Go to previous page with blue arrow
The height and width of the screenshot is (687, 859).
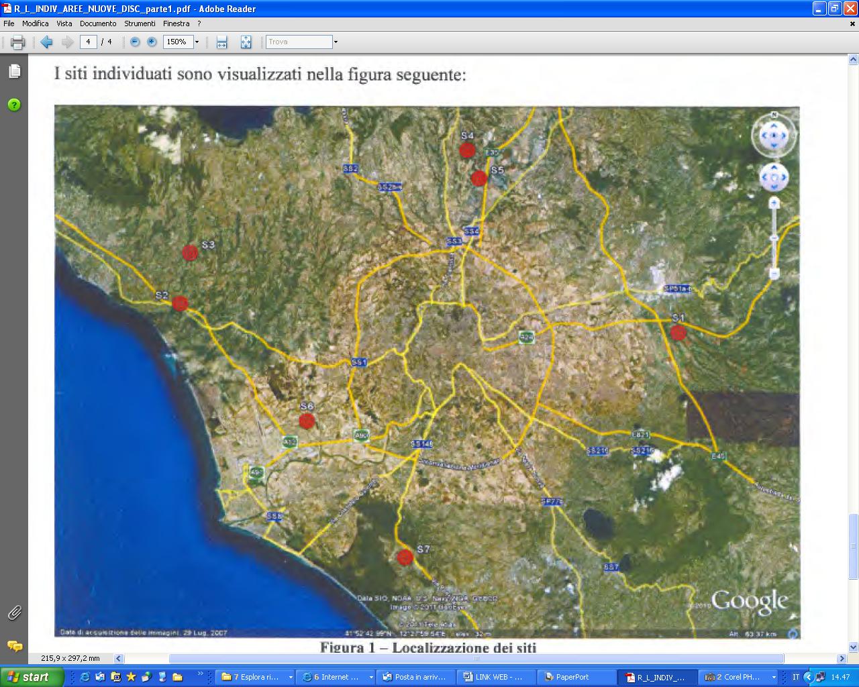[46, 42]
